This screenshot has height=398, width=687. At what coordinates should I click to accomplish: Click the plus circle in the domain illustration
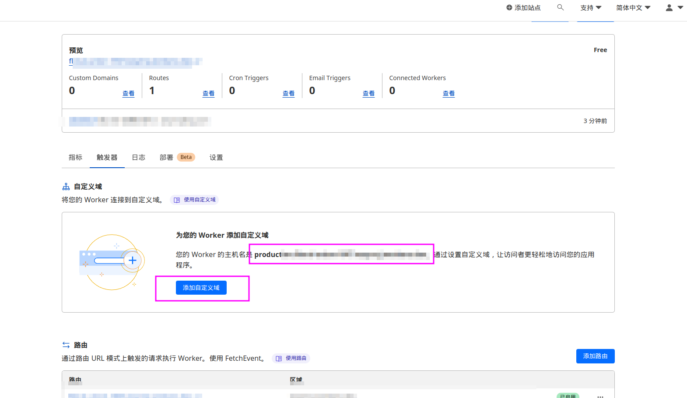pyautogui.click(x=133, y=261)
